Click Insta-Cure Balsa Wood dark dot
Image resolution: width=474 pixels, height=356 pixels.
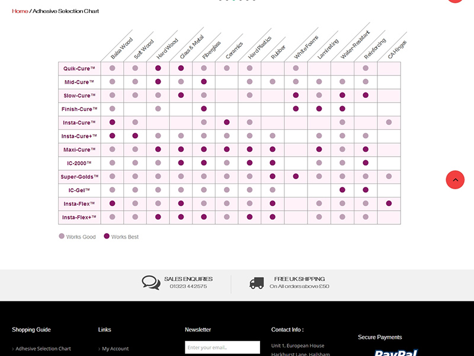click(x=112, y=122)
